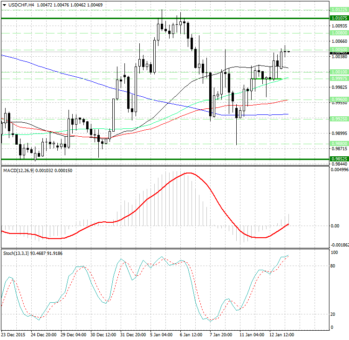Image resolution: width=349 pixels, height=340 pixels.
Task: Click the MACD 0.00 zero axis label
Action: (335, 226)
